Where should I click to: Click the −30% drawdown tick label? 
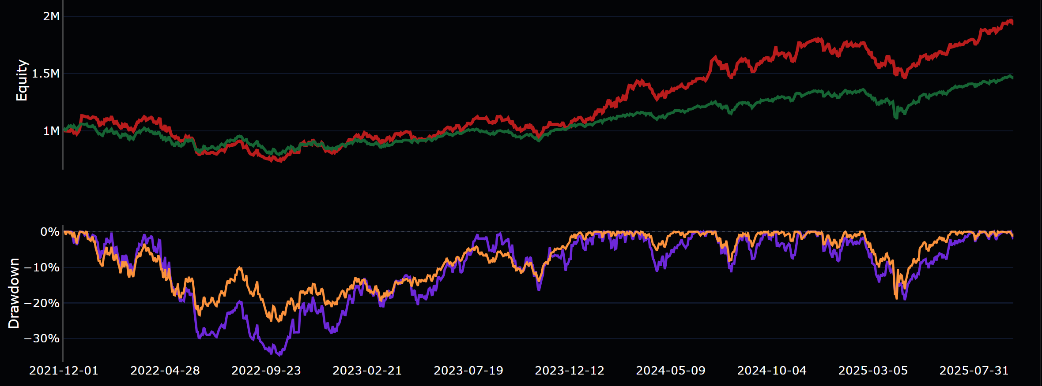point(42,338)
